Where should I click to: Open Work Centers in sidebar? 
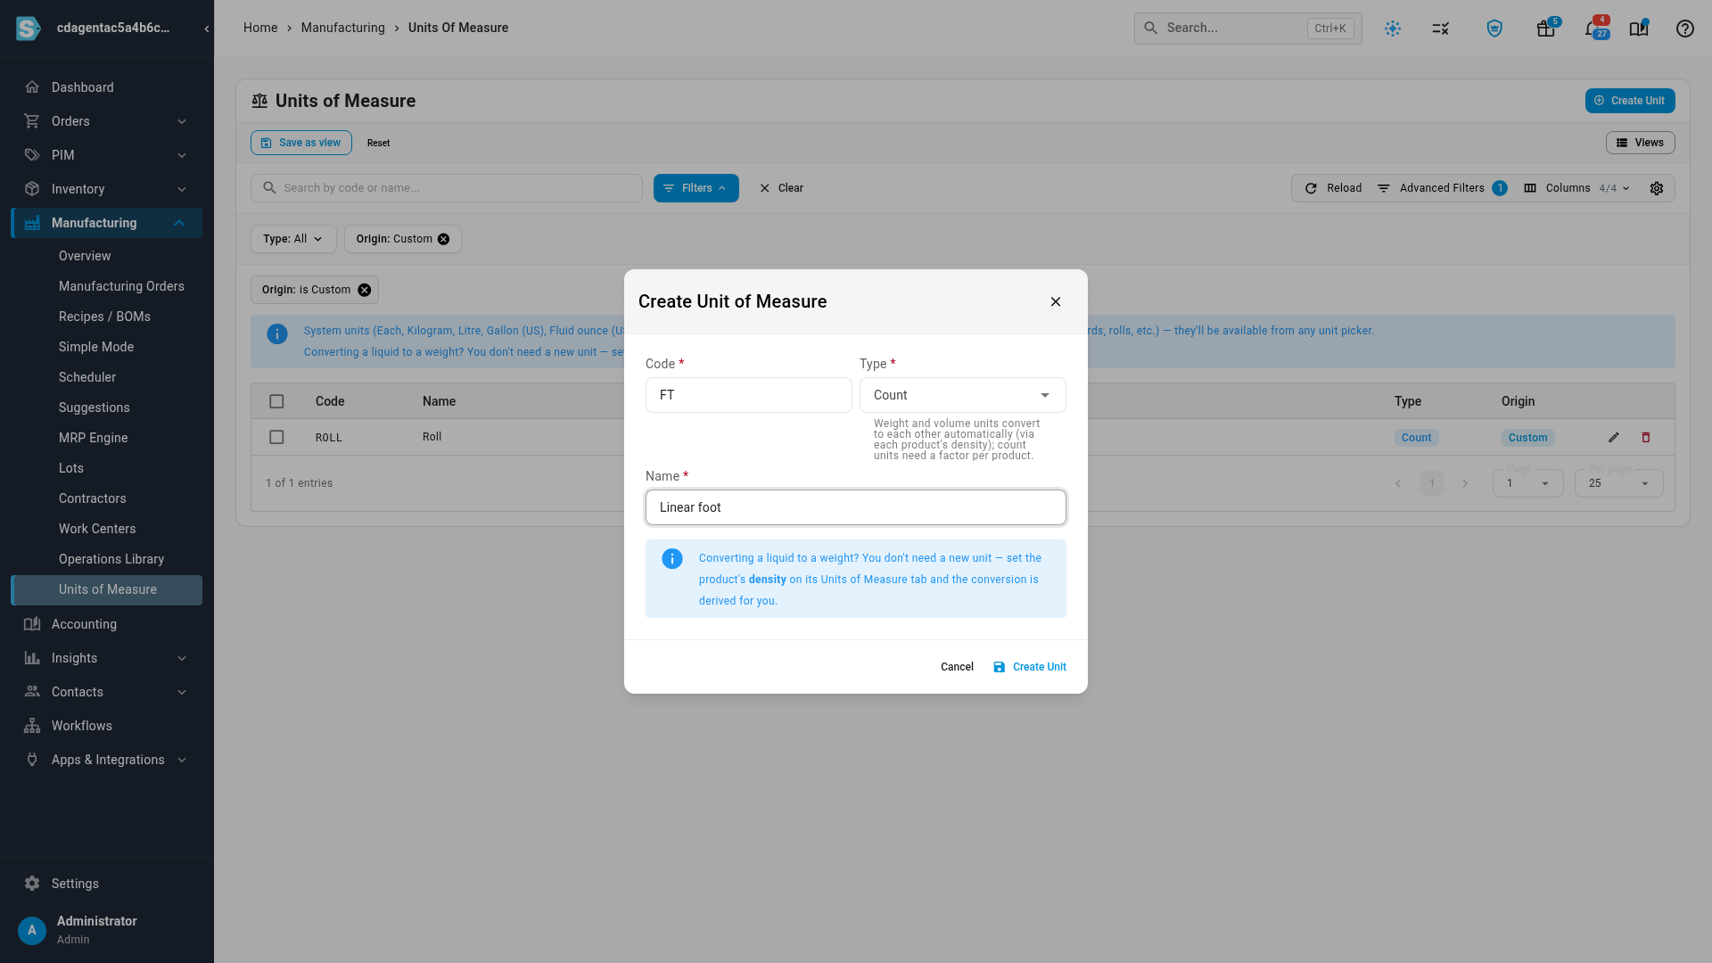click(x=97, y=529)
